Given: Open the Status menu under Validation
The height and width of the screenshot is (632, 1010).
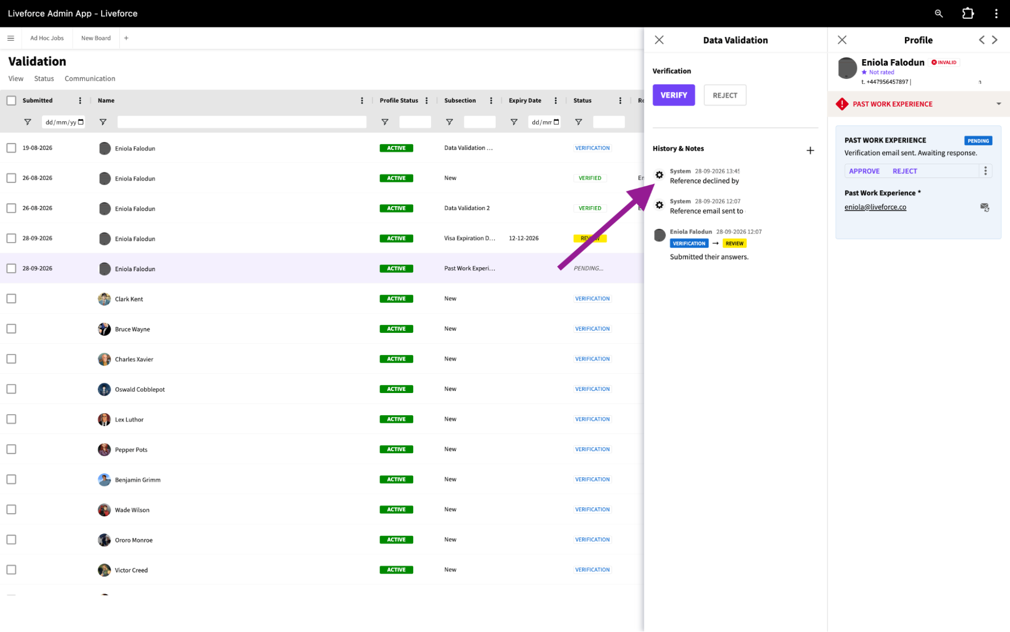Looking at the screenshot, I should [x=44, y=78].
